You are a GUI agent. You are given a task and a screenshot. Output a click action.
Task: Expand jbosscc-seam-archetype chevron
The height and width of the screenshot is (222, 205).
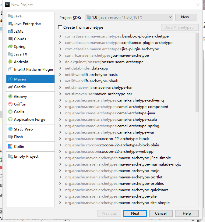[60, 62]
